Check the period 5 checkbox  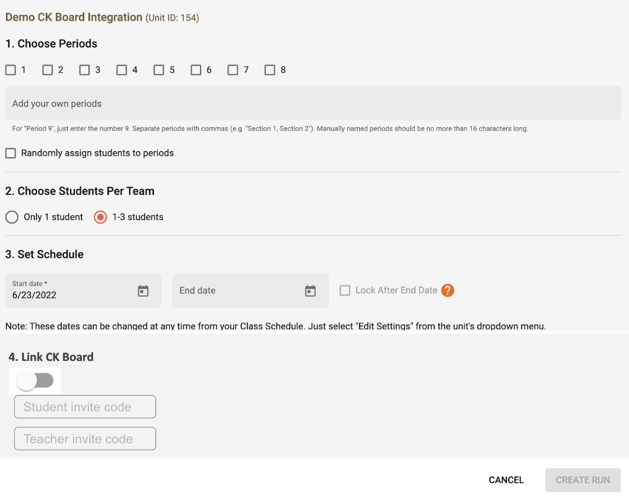[159, 70]
